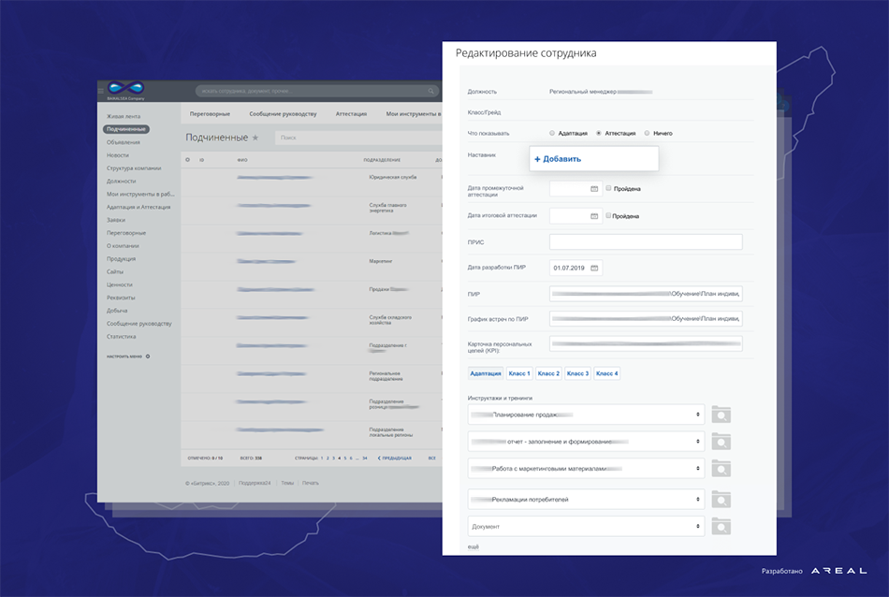Open Сообщение руководству in top navigation bar
889x597 pixels.
click(x=283, y=114)
